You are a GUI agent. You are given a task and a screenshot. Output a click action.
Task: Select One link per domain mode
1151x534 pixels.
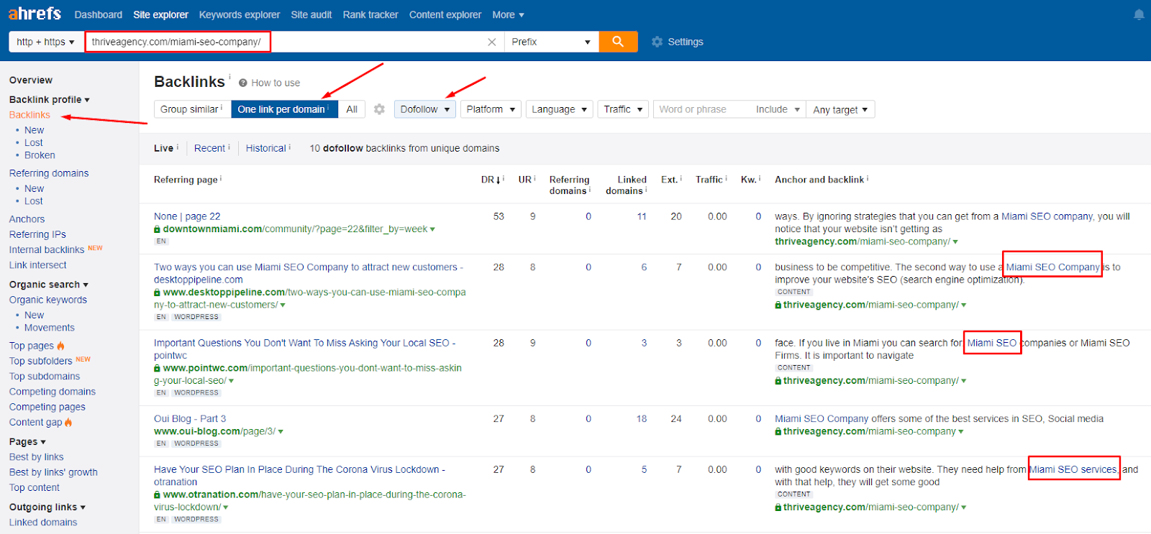click(x=284, y=109)
